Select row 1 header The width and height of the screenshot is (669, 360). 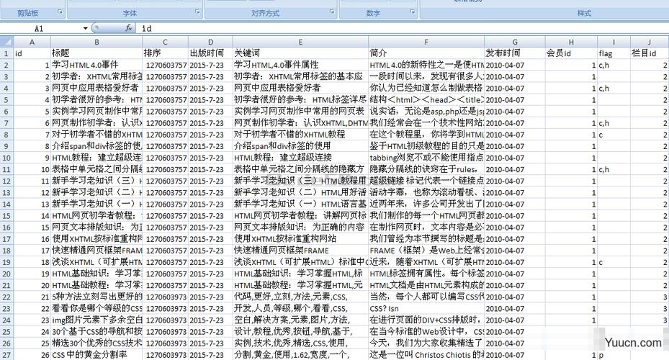pos(6,53)
